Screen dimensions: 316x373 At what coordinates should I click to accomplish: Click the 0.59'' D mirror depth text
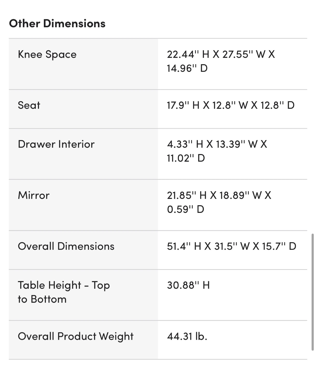click(x=186, y=209)
